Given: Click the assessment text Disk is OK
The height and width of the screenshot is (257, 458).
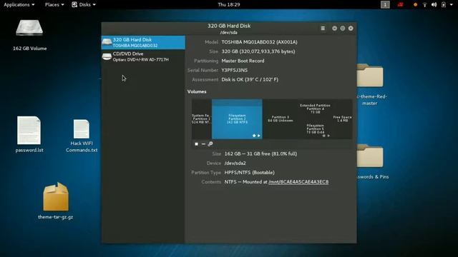Looking at the screenshot, I should (250, 79).
